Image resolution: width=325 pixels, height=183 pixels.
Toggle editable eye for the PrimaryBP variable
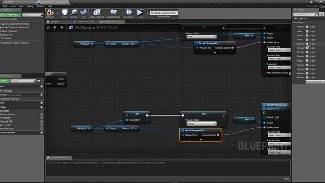point(42,118)
